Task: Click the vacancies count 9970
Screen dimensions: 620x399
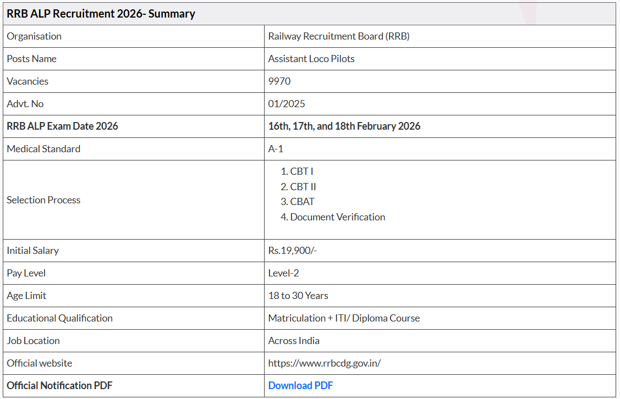Action: (279, 81)
